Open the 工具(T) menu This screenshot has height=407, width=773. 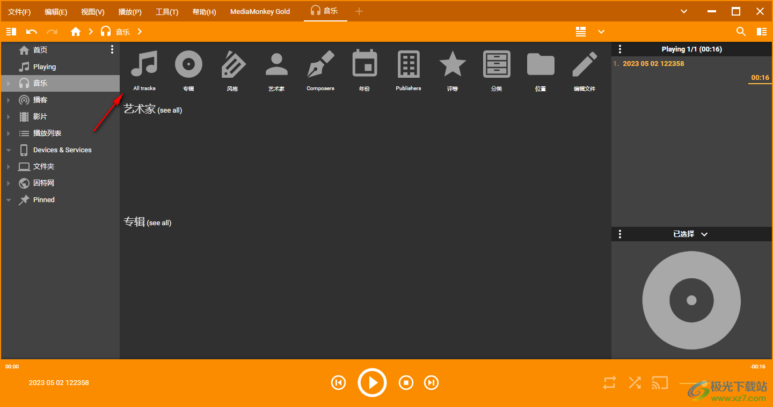(167, 12)
